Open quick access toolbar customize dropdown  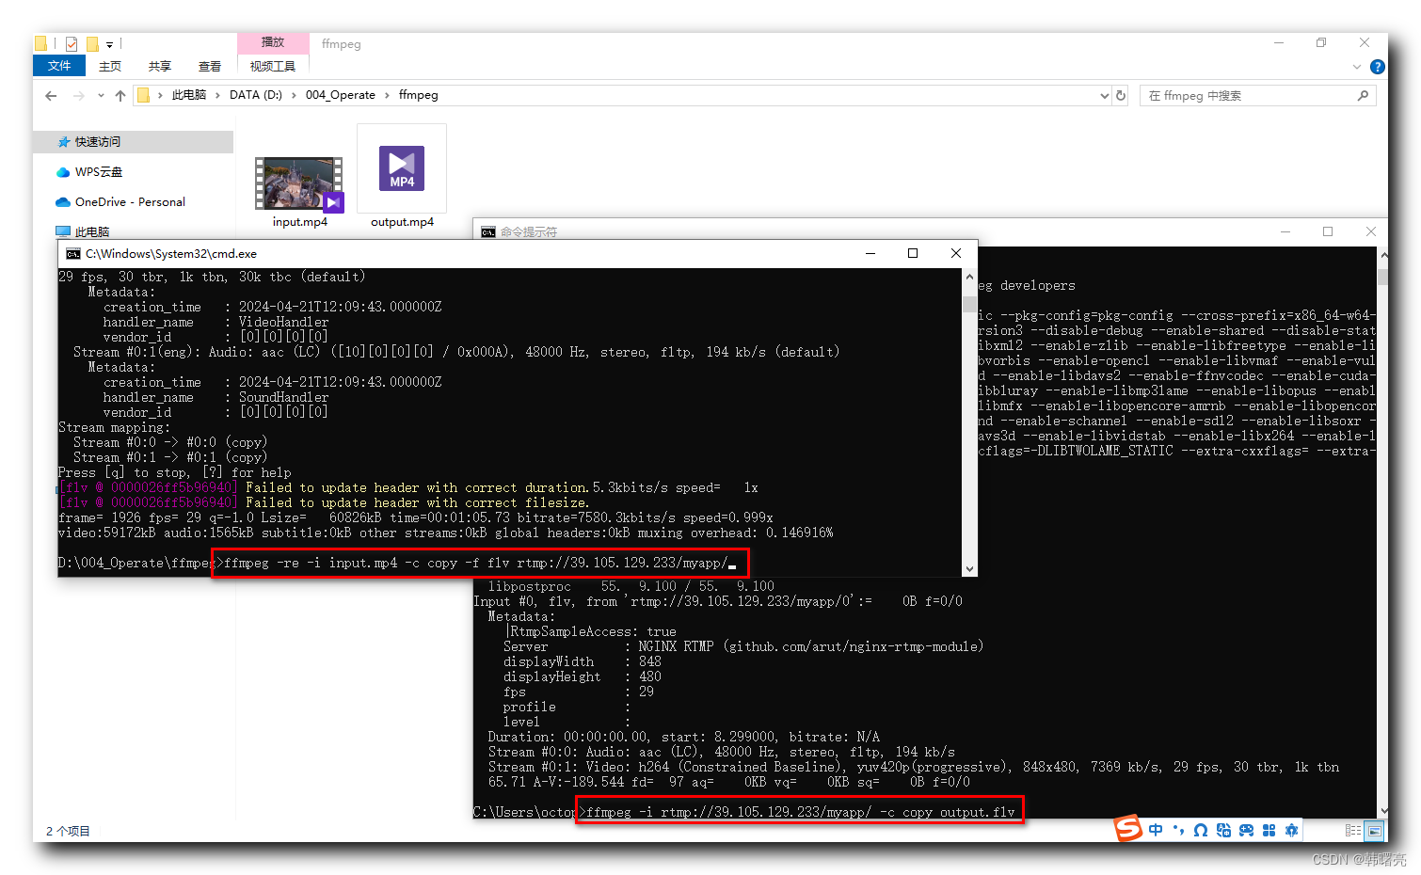pos(110,44)
